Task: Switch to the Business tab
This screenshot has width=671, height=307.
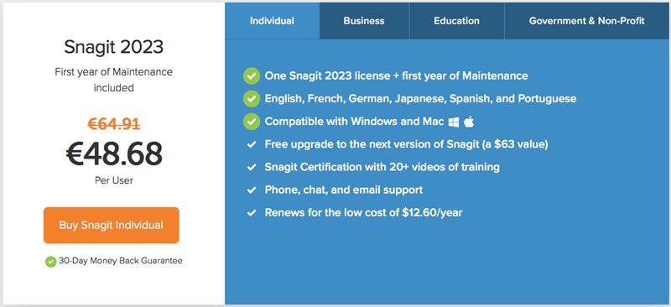Action: (364, 21)
